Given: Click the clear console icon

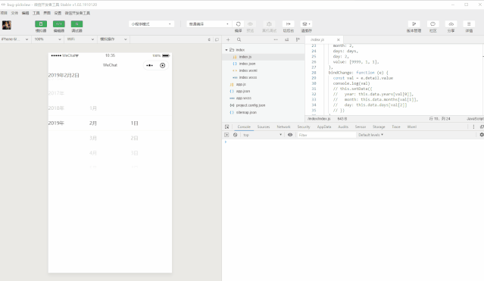Looking at the screenshot, I should 236,135.
